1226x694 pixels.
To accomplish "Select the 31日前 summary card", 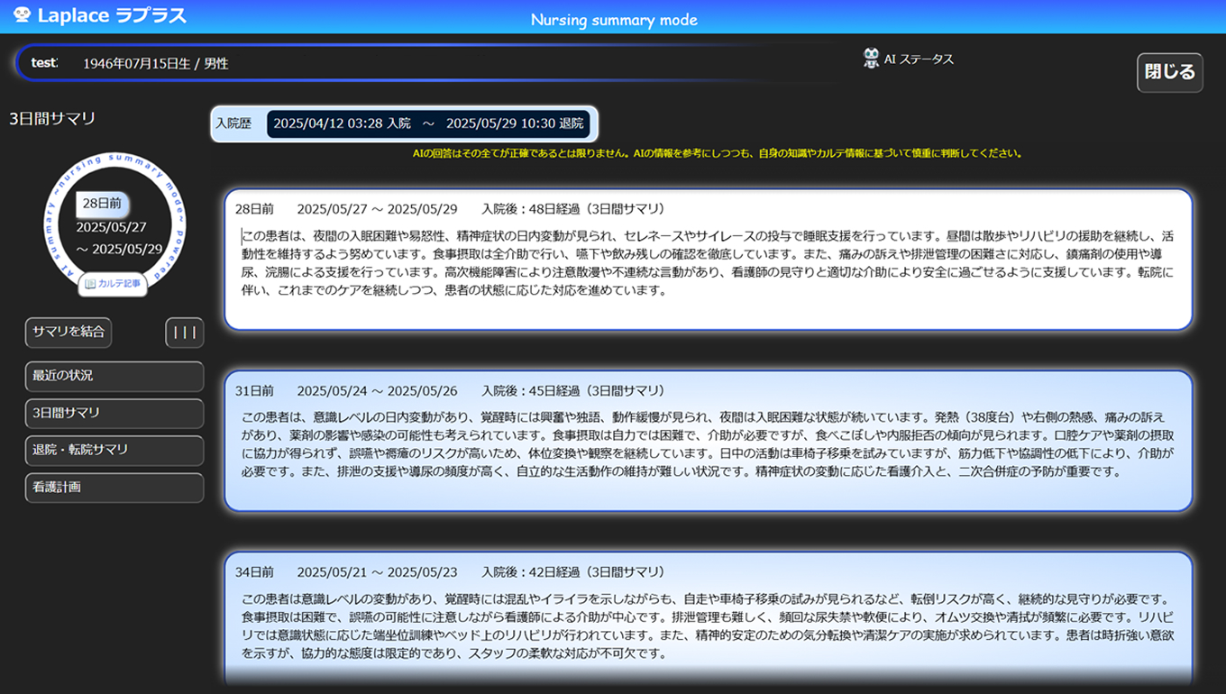I will 708,440.
